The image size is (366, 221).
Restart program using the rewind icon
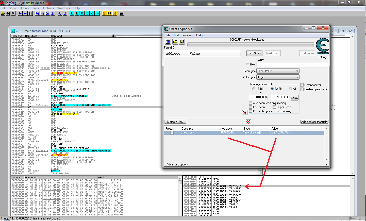(x=8, y=13)
